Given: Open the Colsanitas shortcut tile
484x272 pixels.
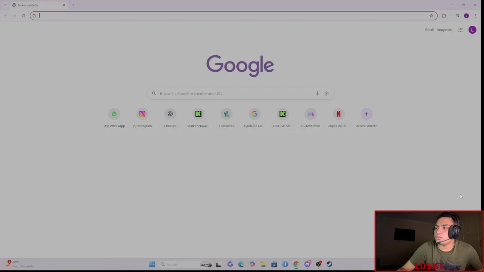Looking at the screenshot, I should click(x=226, y=118).
